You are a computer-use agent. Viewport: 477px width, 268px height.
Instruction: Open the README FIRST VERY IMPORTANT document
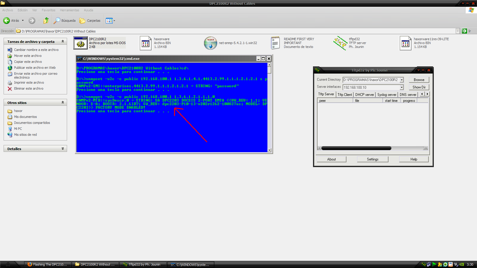(x=275, y=43)
